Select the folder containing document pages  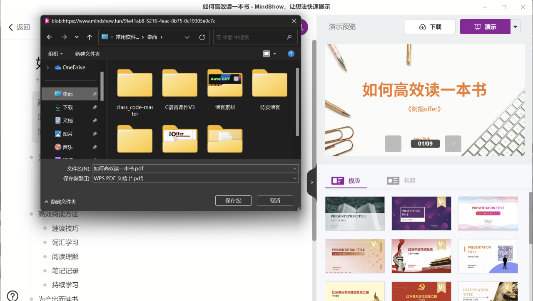coord(225,139)
